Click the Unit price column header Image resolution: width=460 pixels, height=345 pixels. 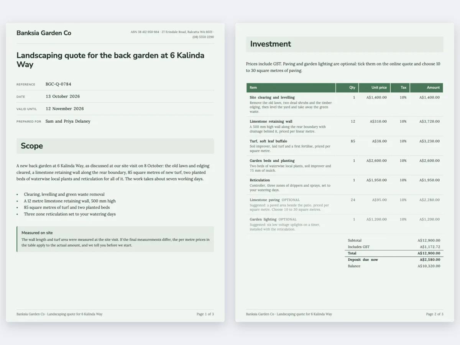click(375, 88)
